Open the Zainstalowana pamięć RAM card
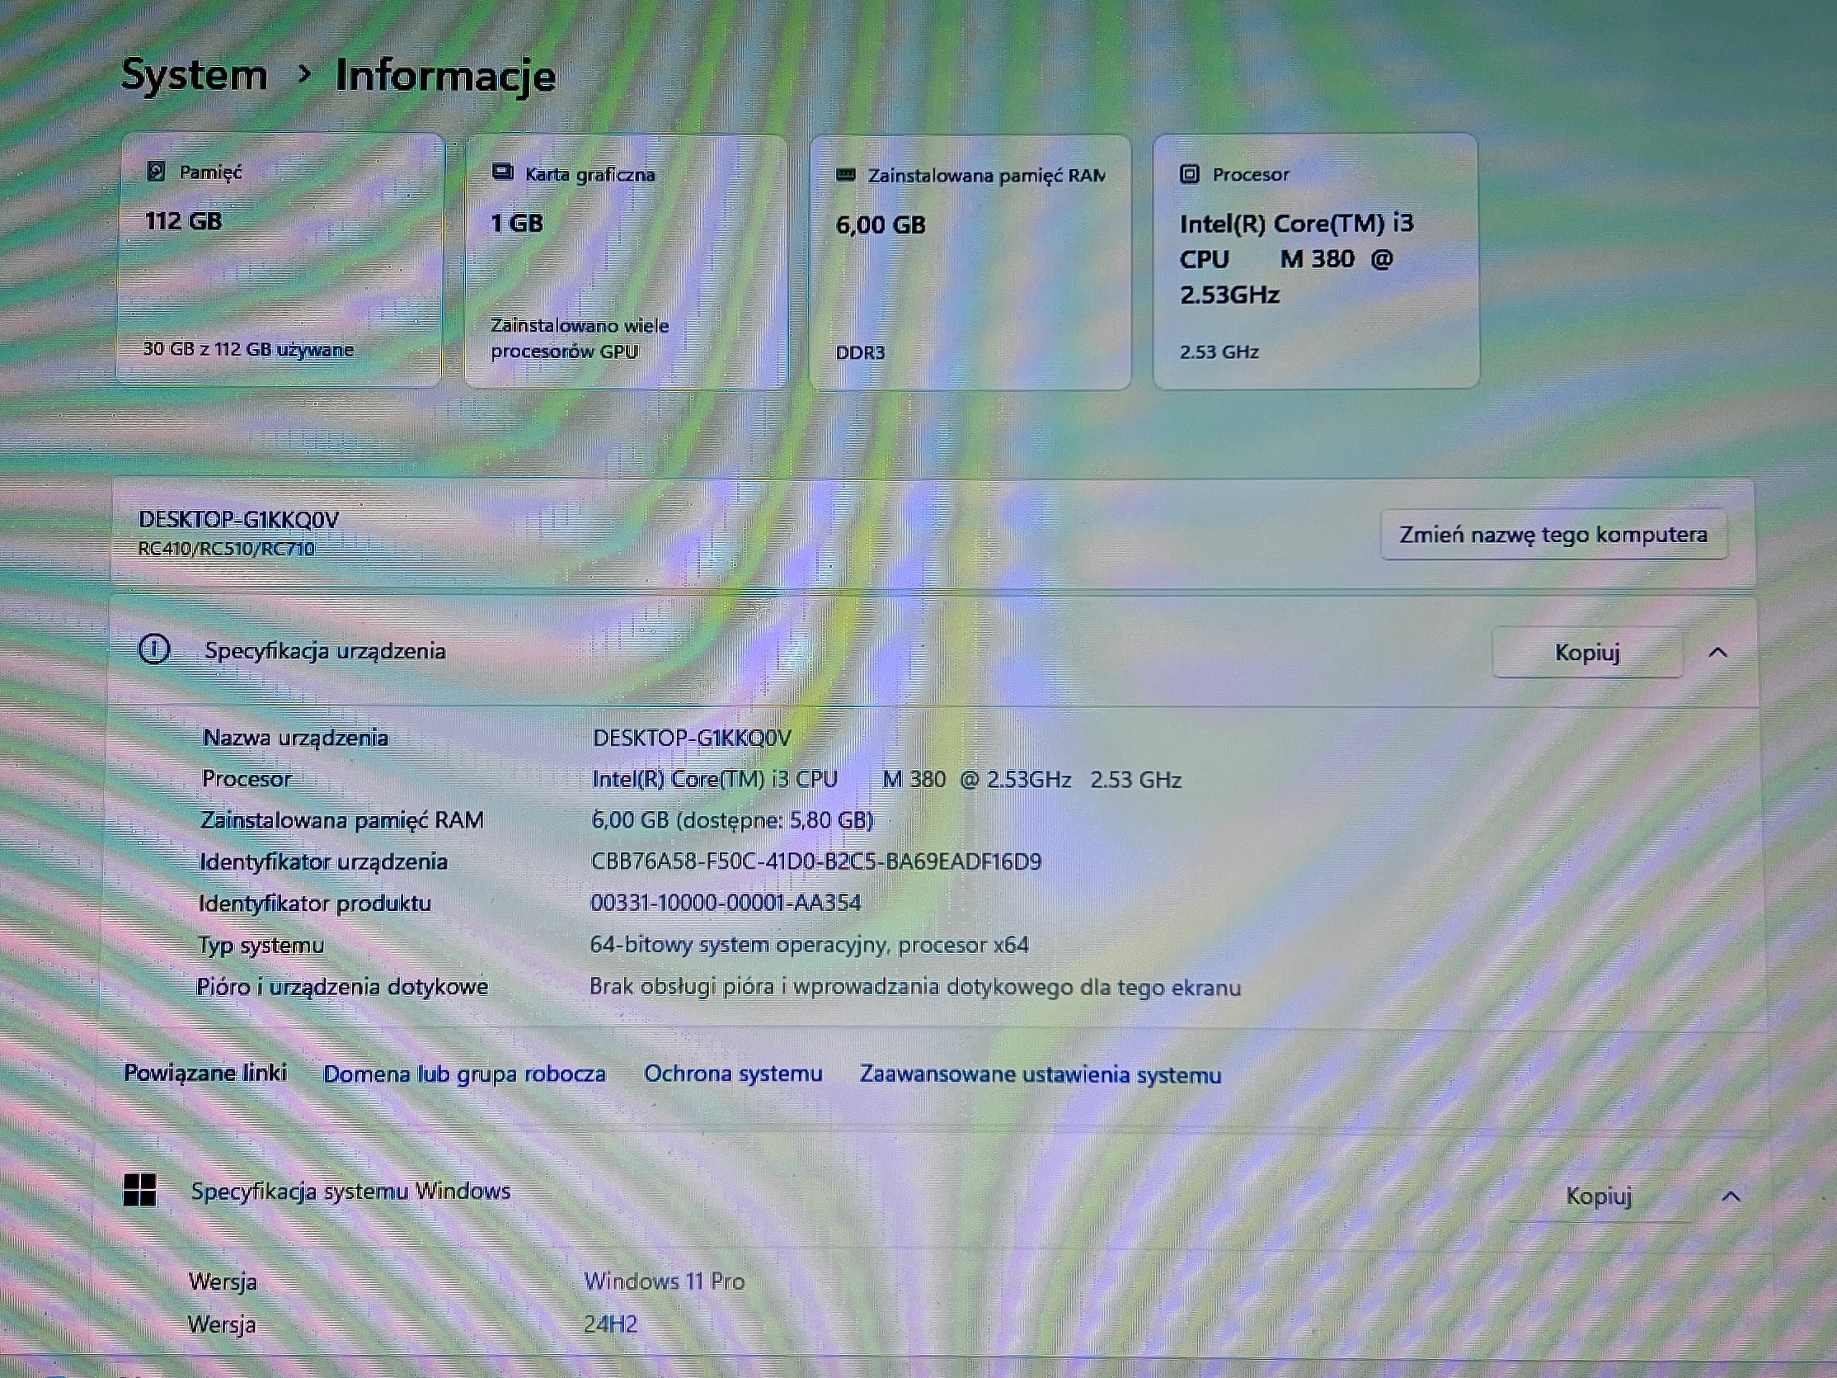The width and height of the screenshot is (1837, 1378). pos(970,262)
